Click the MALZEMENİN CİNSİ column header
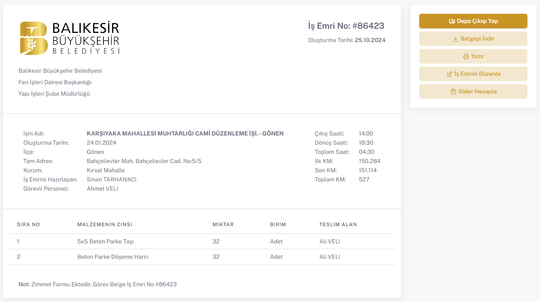 coord(105,225)
